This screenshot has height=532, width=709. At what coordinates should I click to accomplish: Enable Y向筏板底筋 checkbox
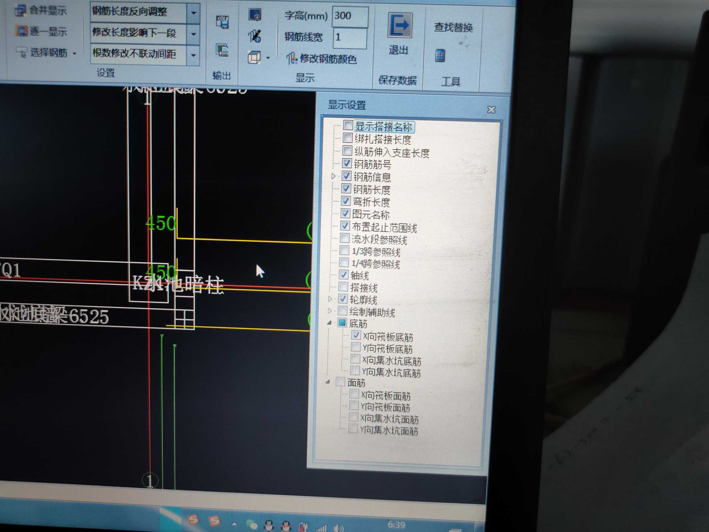pyautogui.click(x=355, y=347)
